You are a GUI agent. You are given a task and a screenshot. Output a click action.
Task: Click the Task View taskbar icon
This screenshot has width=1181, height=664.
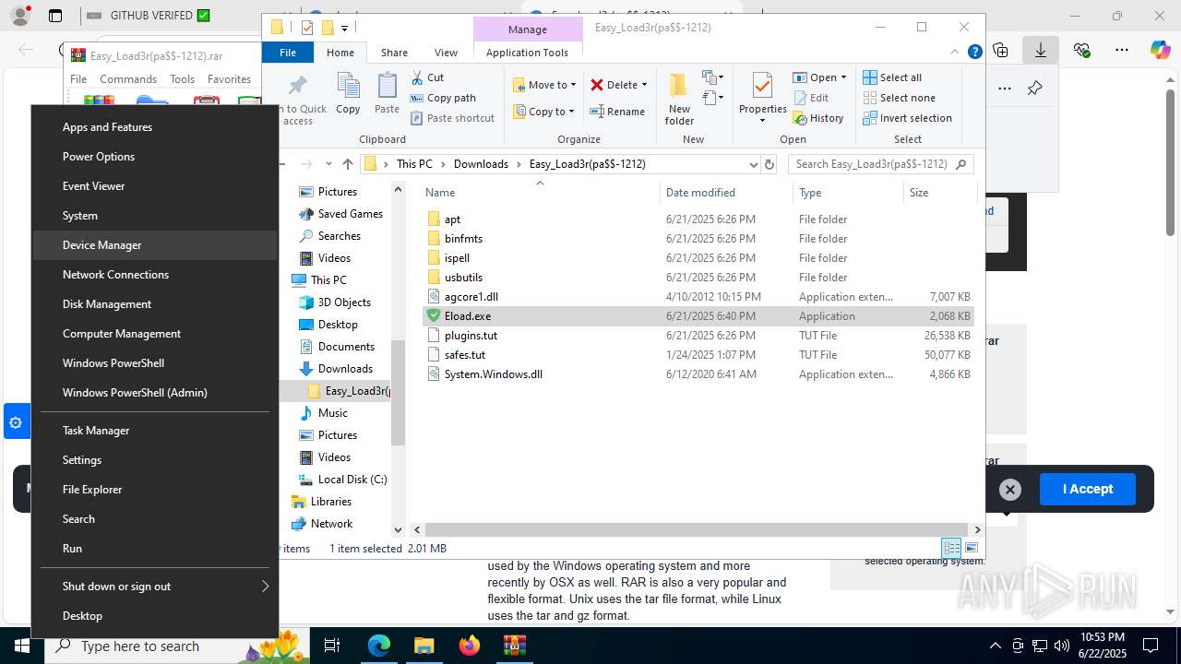[333, 646]
